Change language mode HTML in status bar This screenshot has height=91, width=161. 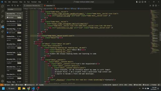[130, 85]
